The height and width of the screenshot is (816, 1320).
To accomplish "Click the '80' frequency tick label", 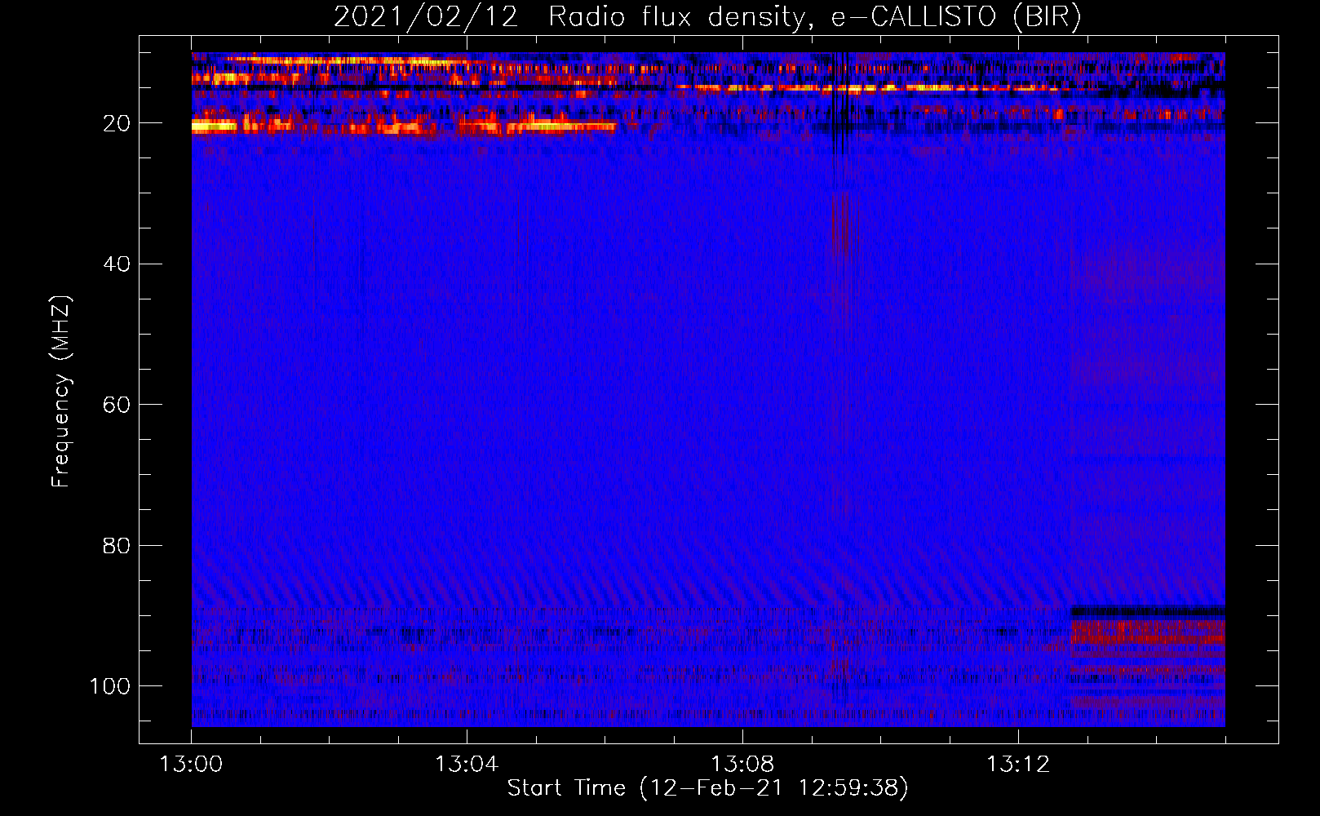I will 117,545.
